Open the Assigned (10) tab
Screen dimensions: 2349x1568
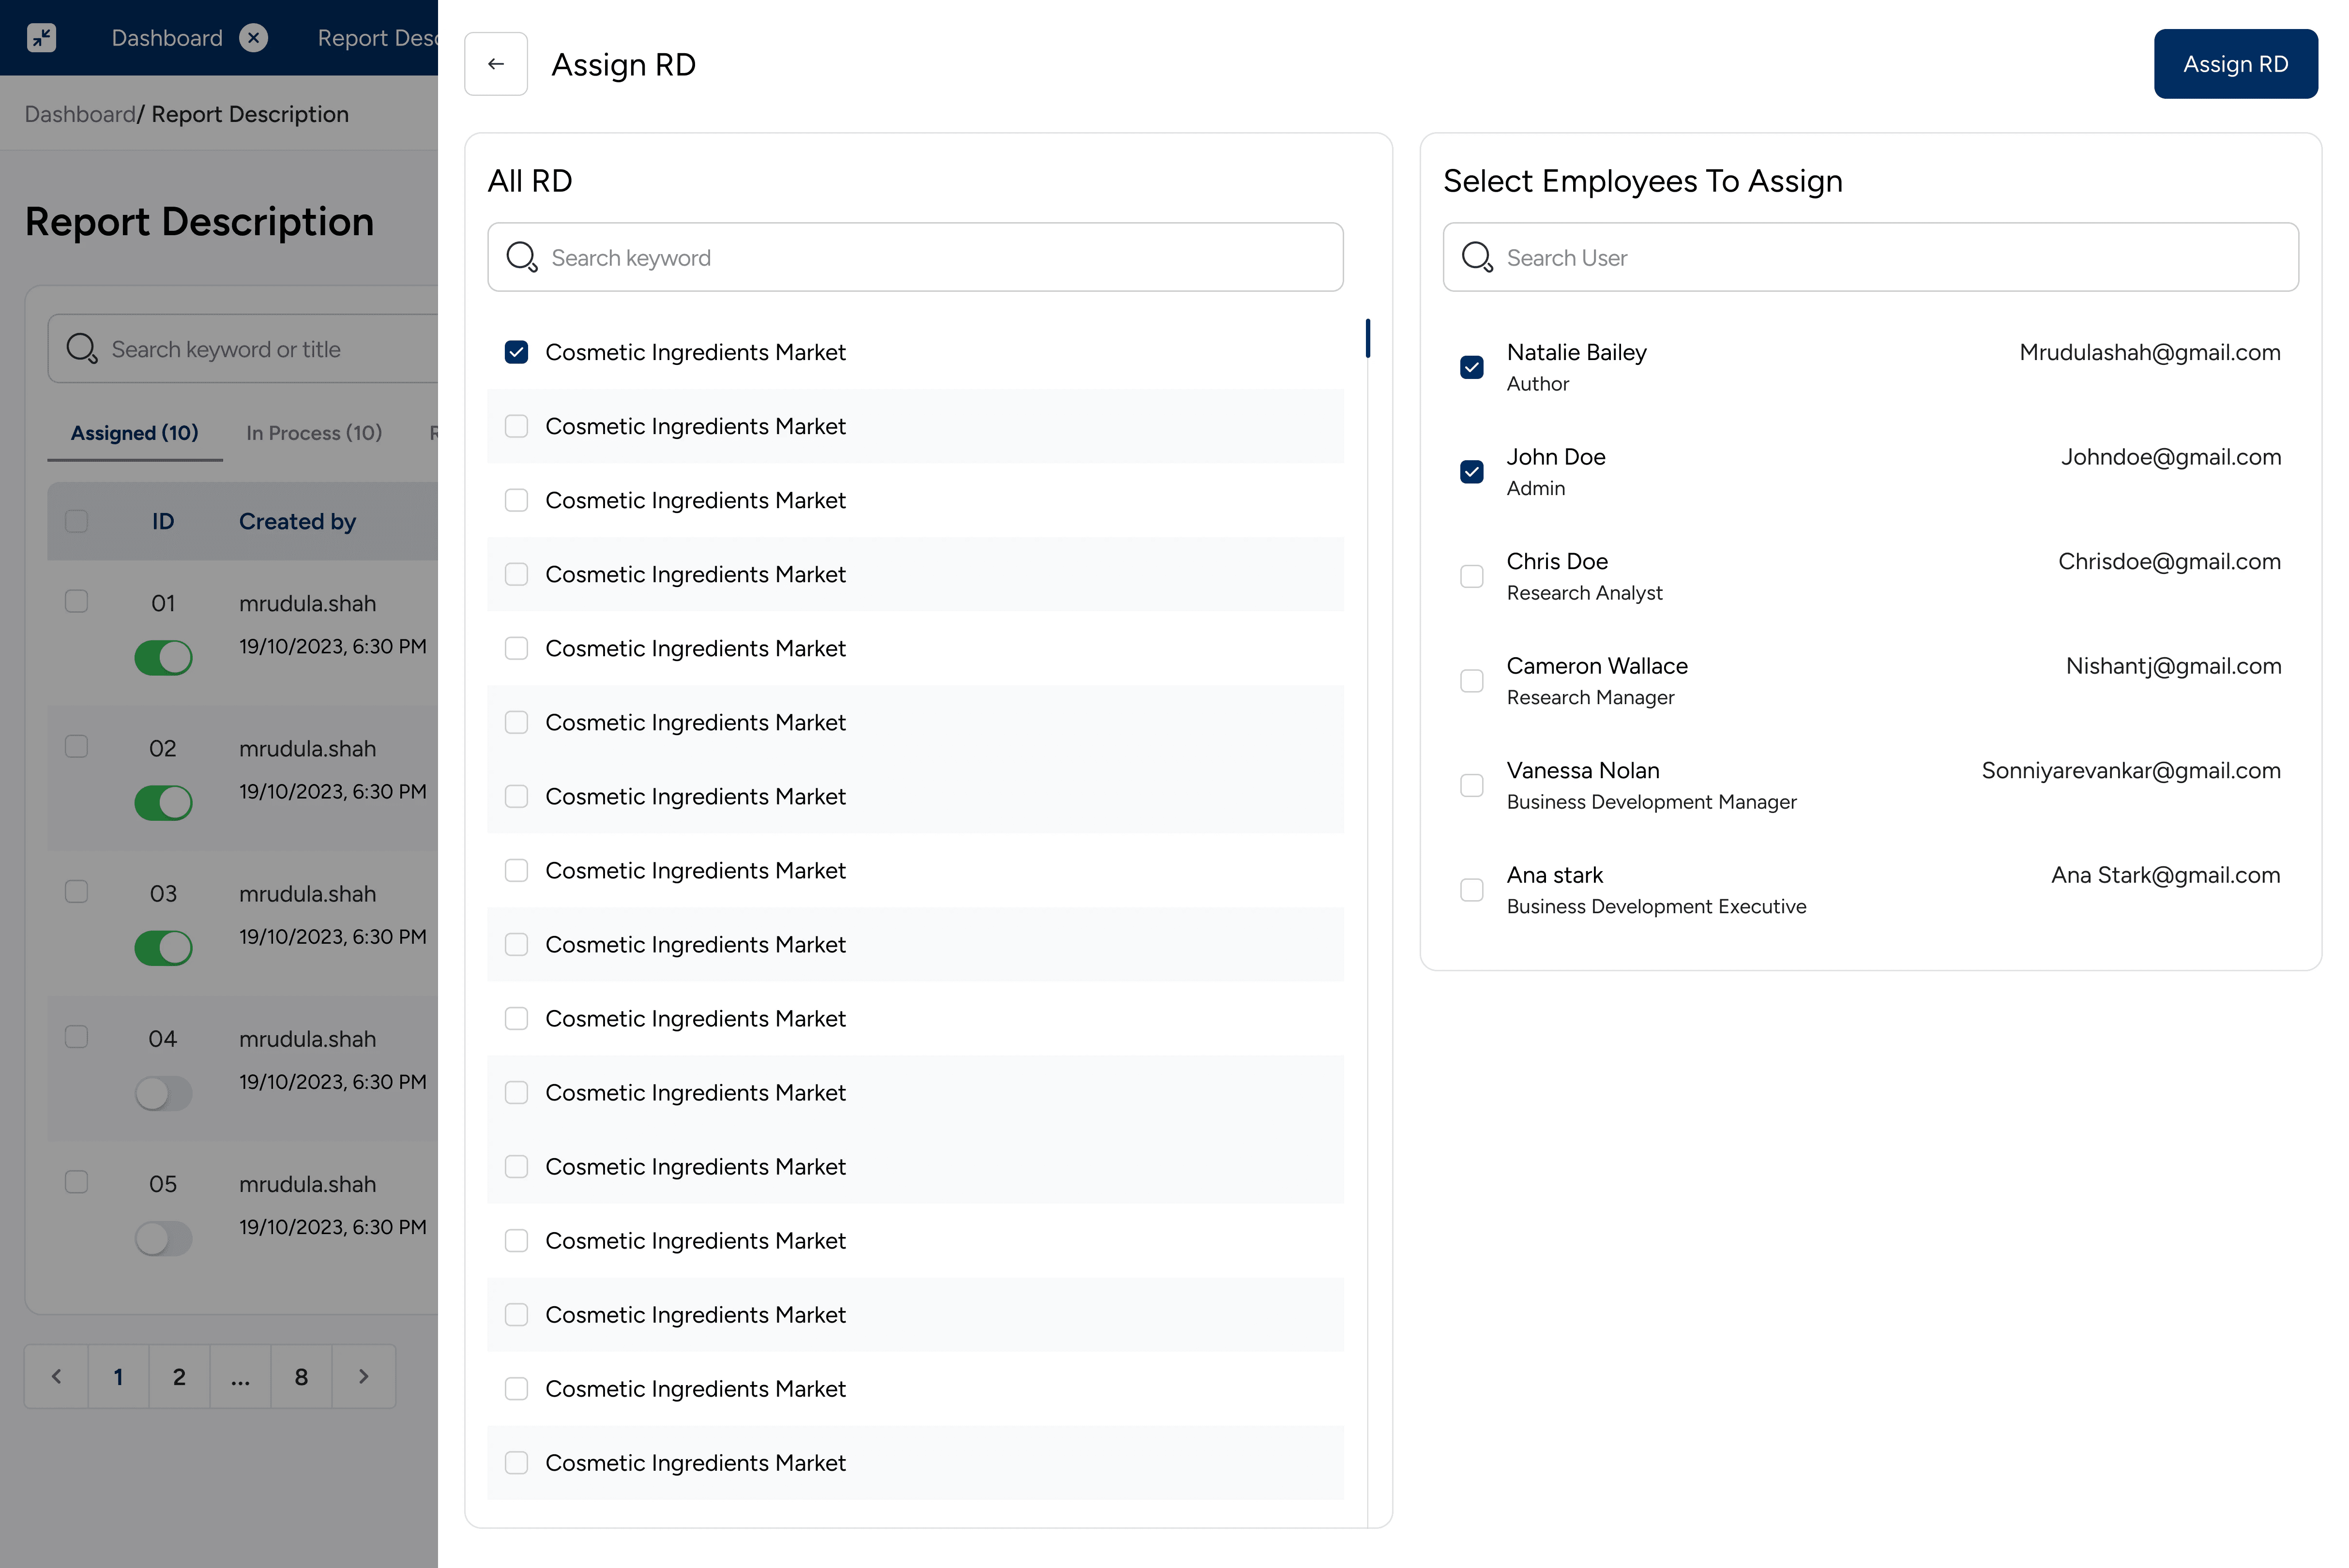click(134, 433)
